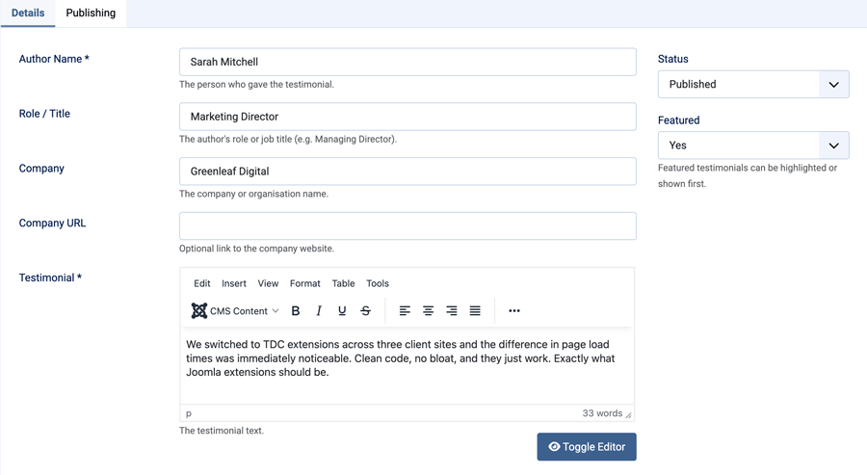
Task: Click the p element path indicator
Action: 189,413
